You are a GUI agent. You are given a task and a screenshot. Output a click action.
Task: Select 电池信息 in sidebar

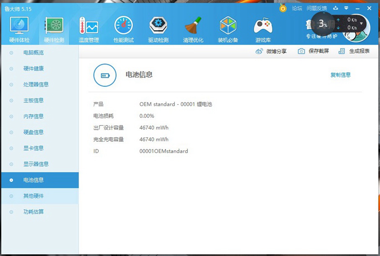pos(40,180)
